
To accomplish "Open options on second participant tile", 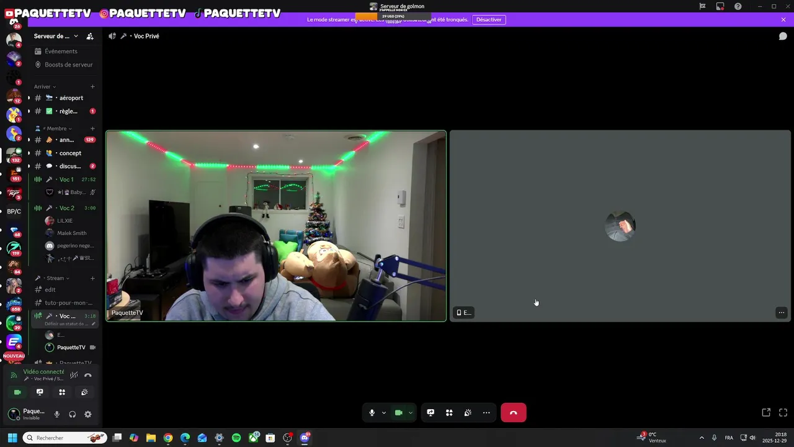I will coord(782,313).
